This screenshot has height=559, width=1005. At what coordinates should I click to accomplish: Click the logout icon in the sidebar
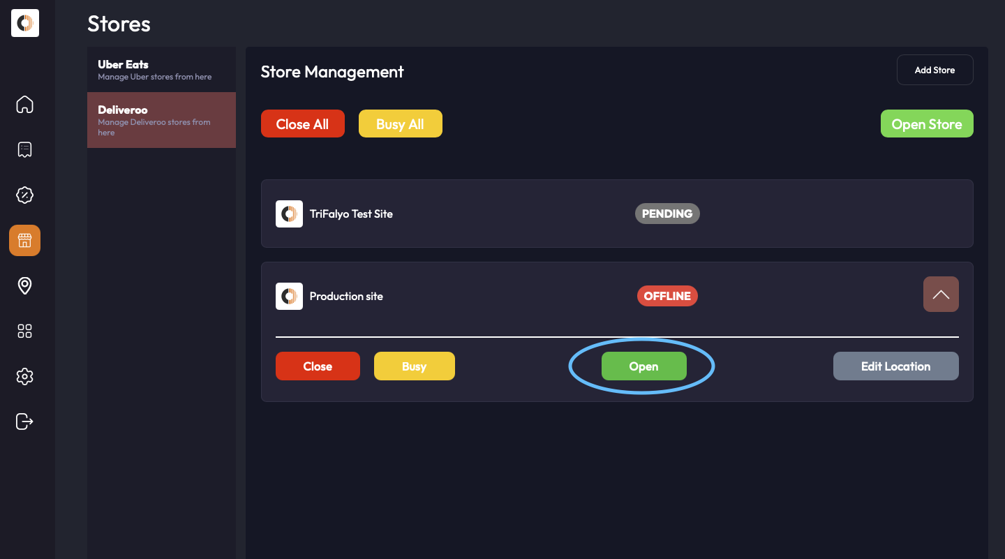(24, 422)
